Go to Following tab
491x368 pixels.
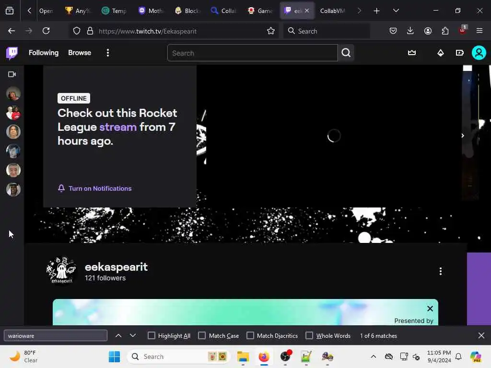(x=44, y=53)
